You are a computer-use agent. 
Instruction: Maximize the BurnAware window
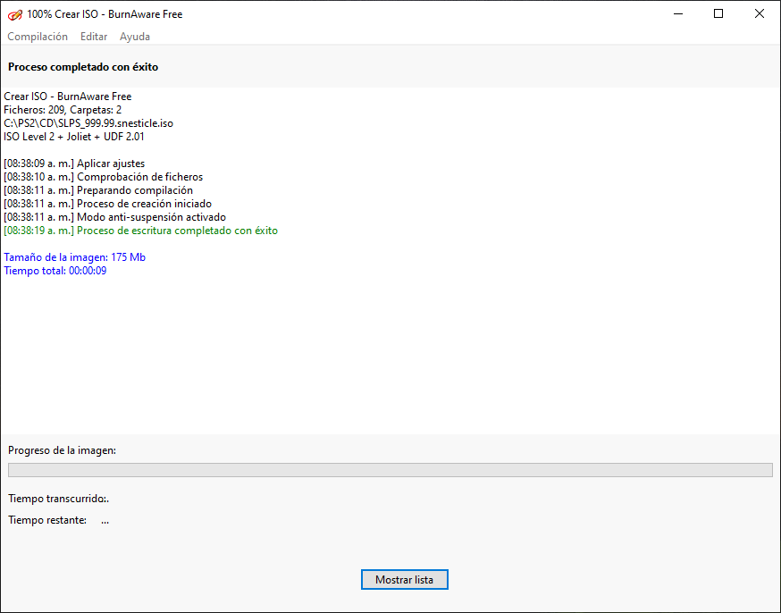(718, 14)
